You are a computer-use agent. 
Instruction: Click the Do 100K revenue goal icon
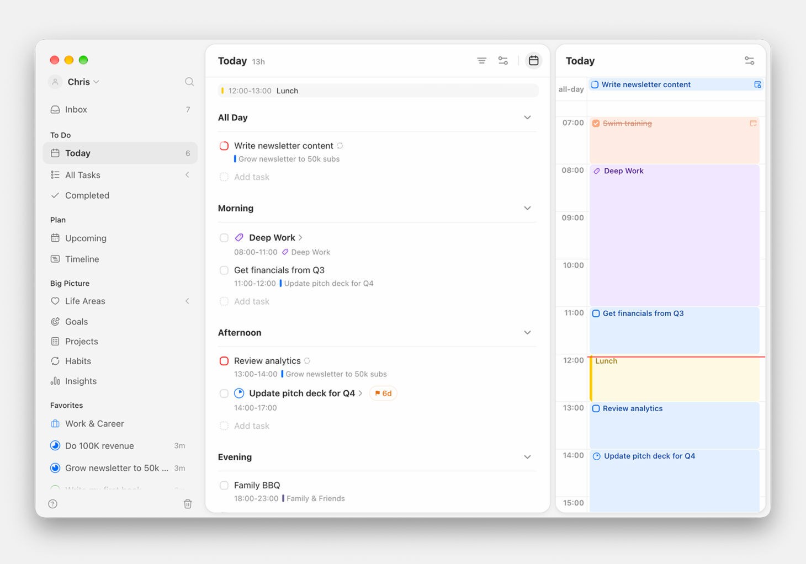(x=55, y=446)
